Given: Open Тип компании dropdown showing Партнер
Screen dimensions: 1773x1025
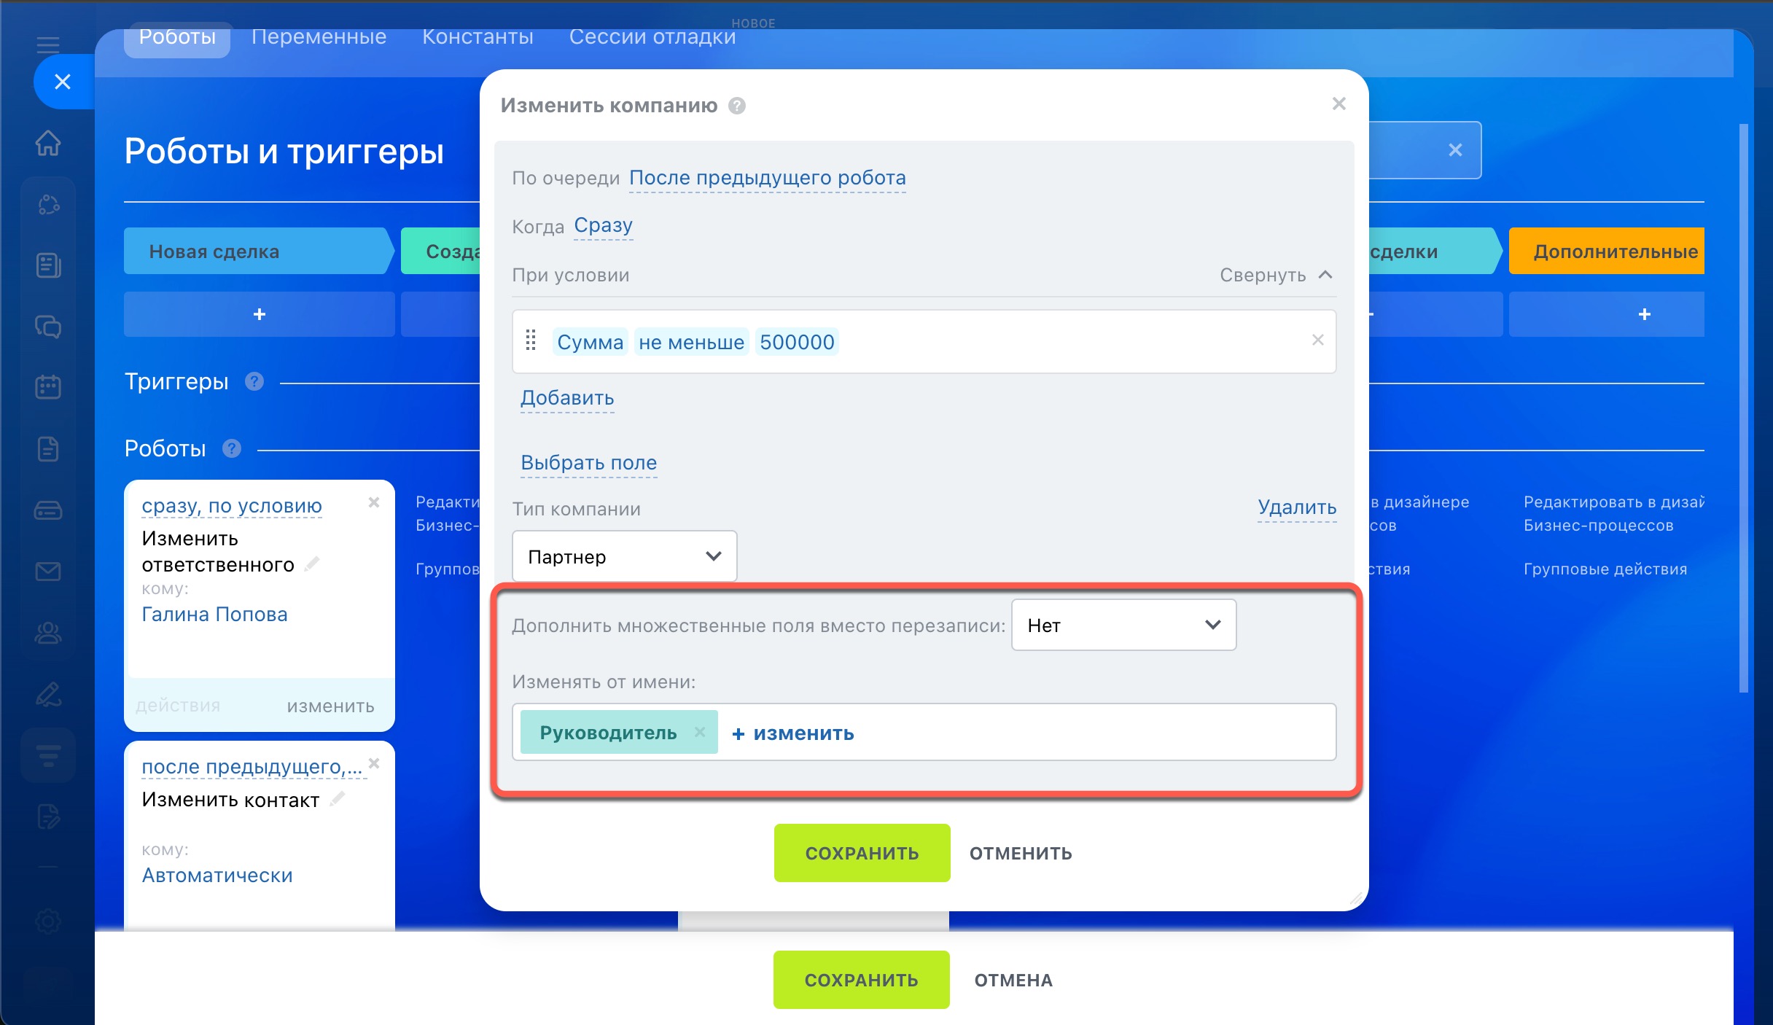Looking at the screenshot, I should point(624,556).
